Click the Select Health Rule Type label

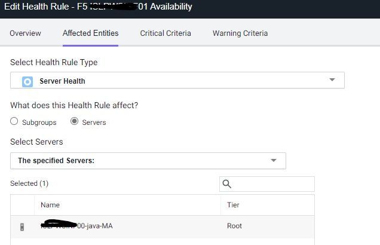point(54,62)
